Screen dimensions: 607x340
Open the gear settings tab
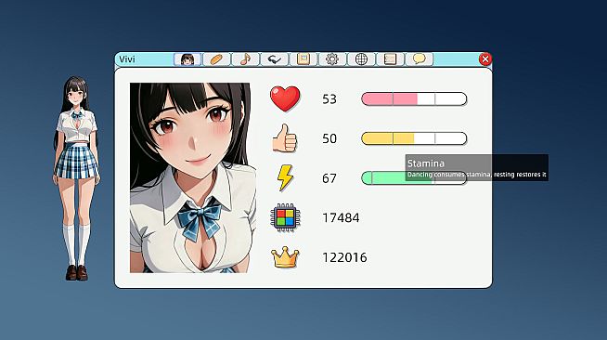click(x=332, y=59)
